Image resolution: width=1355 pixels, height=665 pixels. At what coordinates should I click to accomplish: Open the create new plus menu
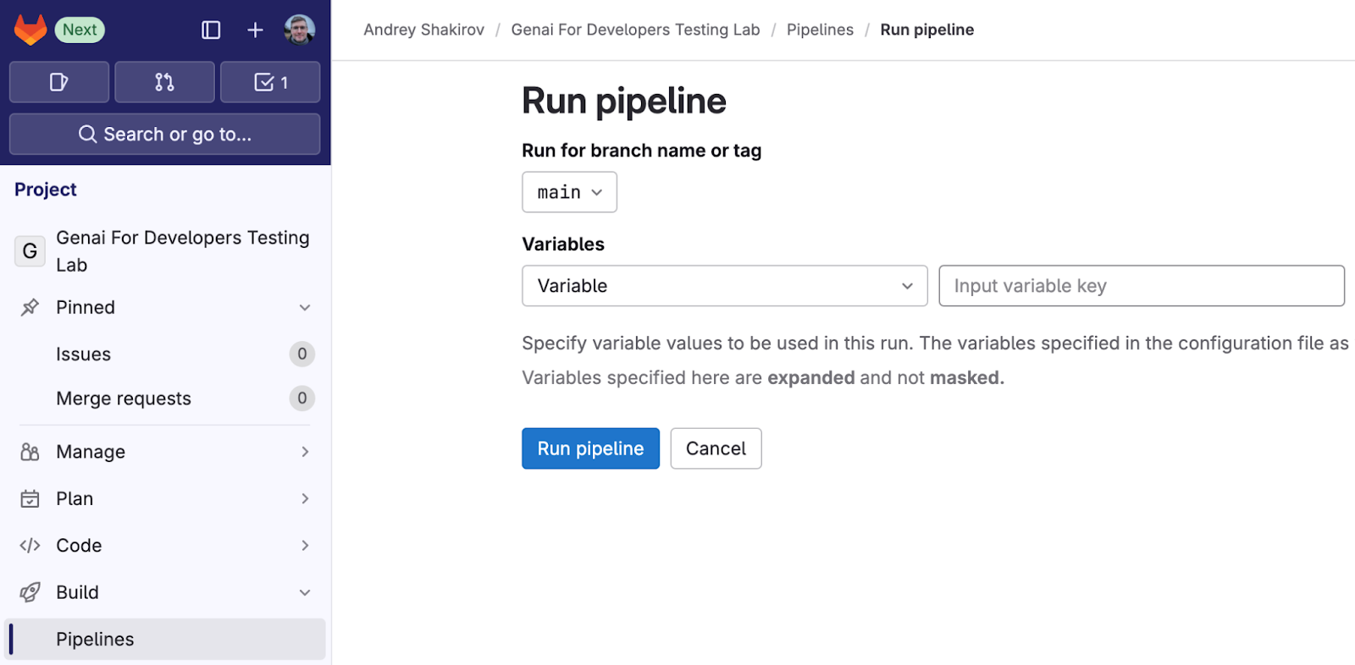click(255, 30)
